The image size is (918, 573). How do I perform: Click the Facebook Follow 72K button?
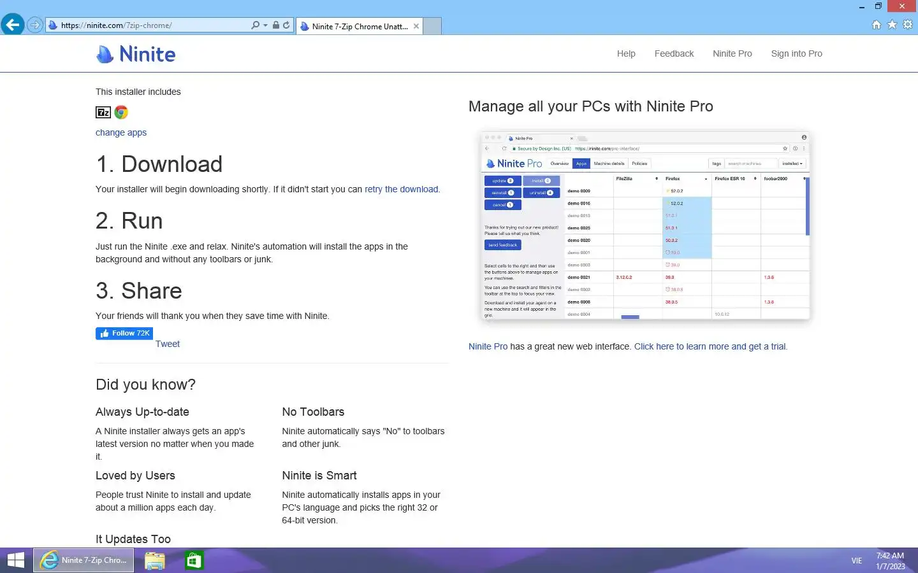[x=124, y=334]
